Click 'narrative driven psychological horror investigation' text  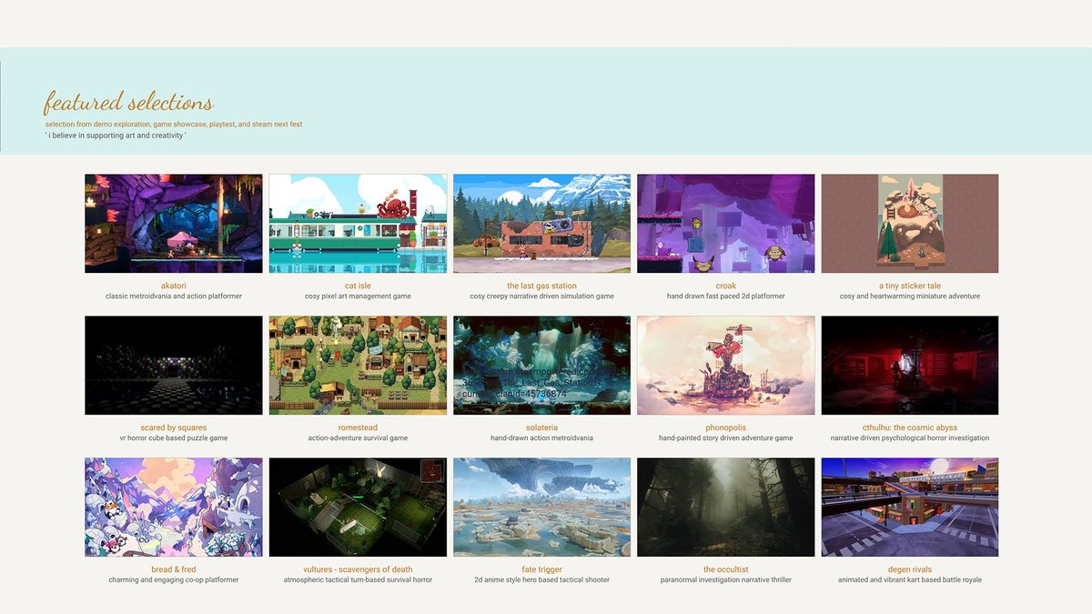(x=910, y=438)
